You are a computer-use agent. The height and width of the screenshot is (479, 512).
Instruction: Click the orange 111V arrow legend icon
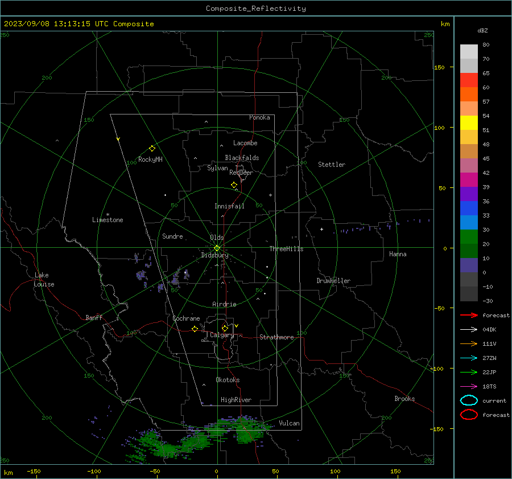(469, 343)
